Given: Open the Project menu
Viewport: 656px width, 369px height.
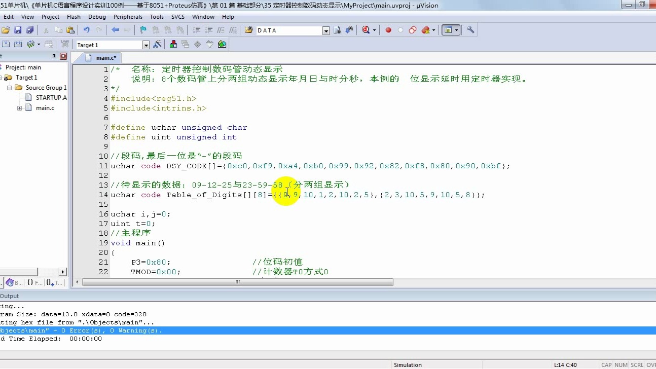Looking at the screenshot, I should [50, 17].
